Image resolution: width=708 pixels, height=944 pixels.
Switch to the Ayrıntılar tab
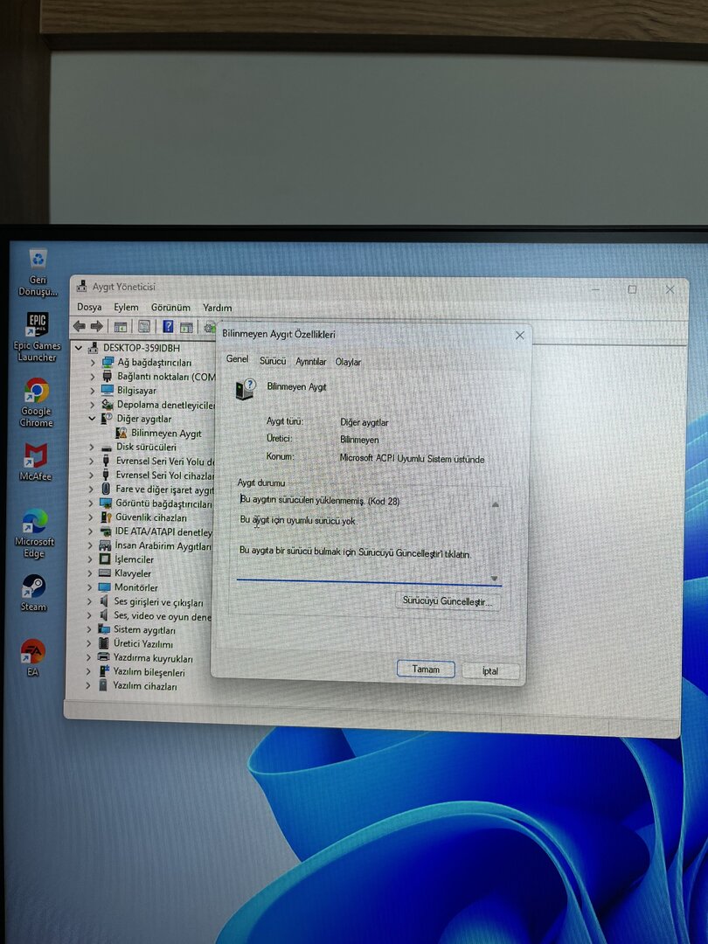[x=310, y=361]
